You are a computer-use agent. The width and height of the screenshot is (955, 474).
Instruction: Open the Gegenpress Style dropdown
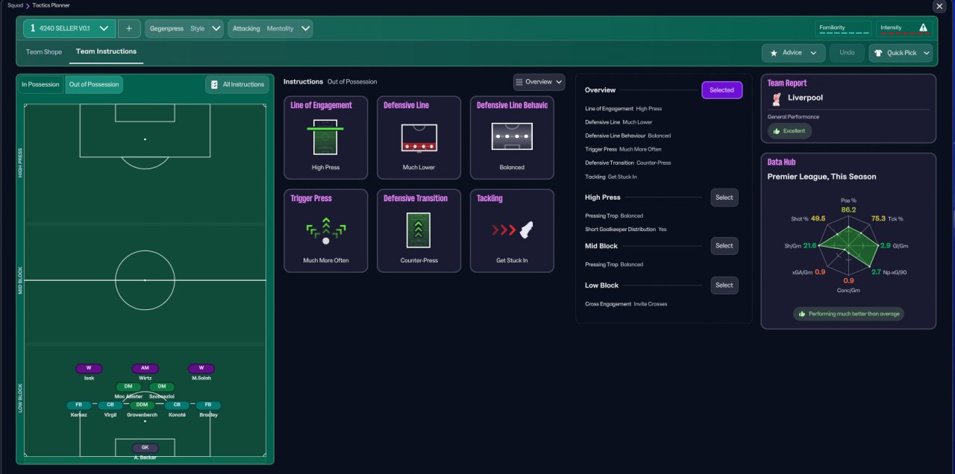tap(184, 28)
